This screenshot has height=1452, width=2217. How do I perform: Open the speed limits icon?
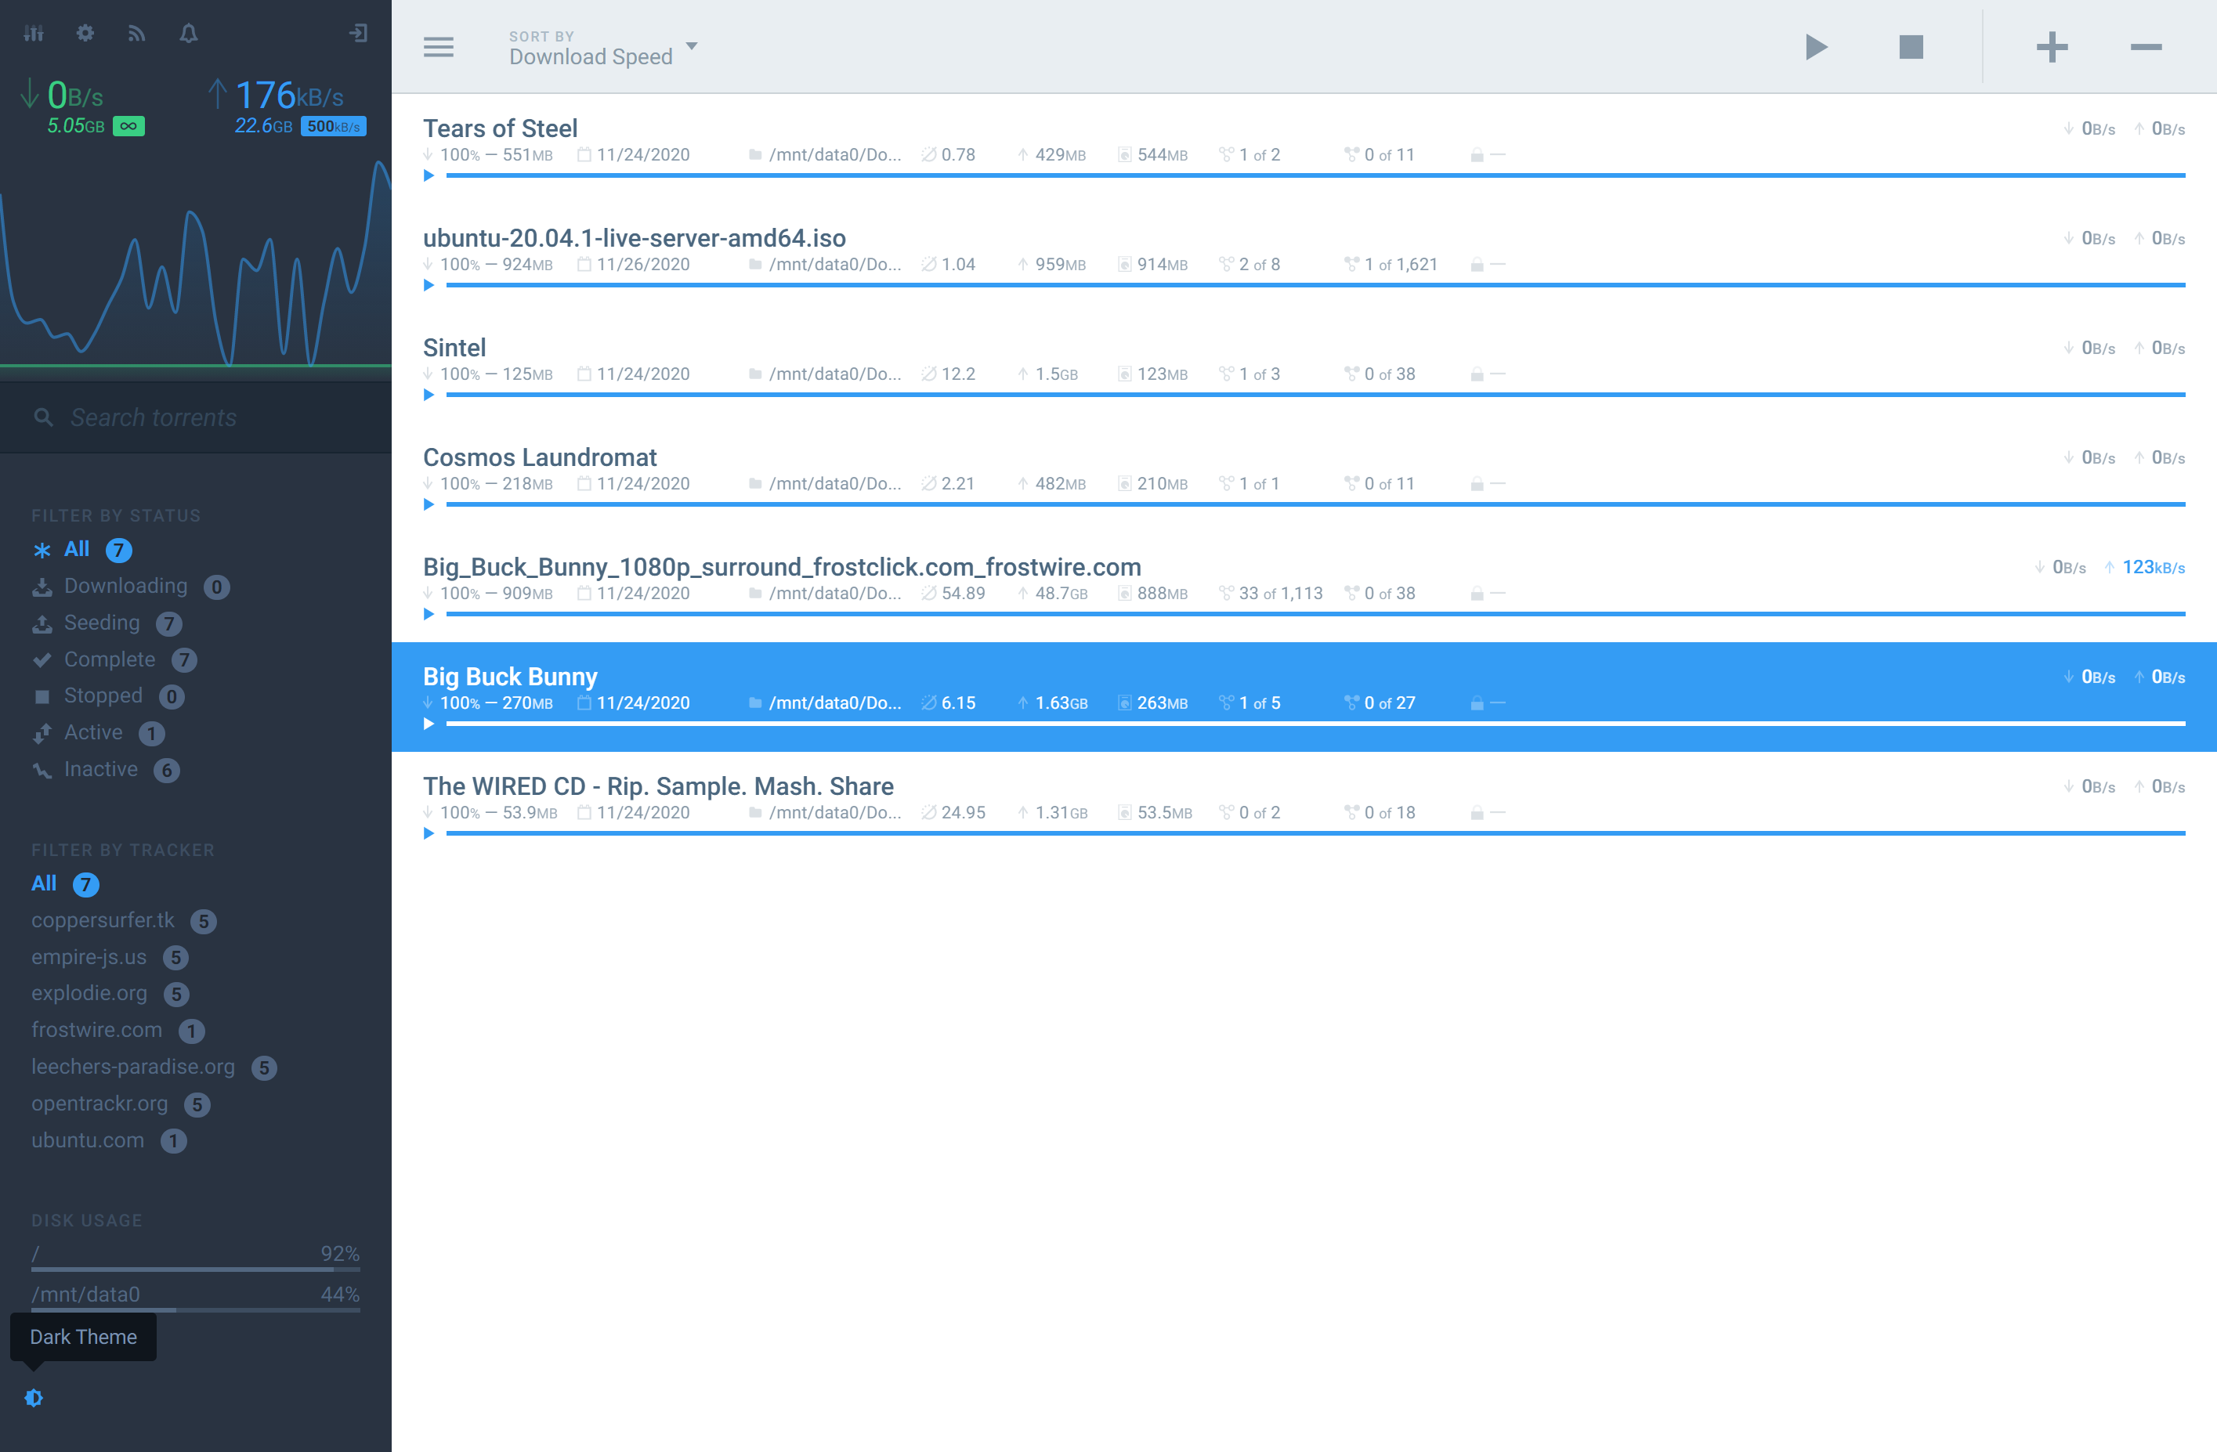point(34,34)
